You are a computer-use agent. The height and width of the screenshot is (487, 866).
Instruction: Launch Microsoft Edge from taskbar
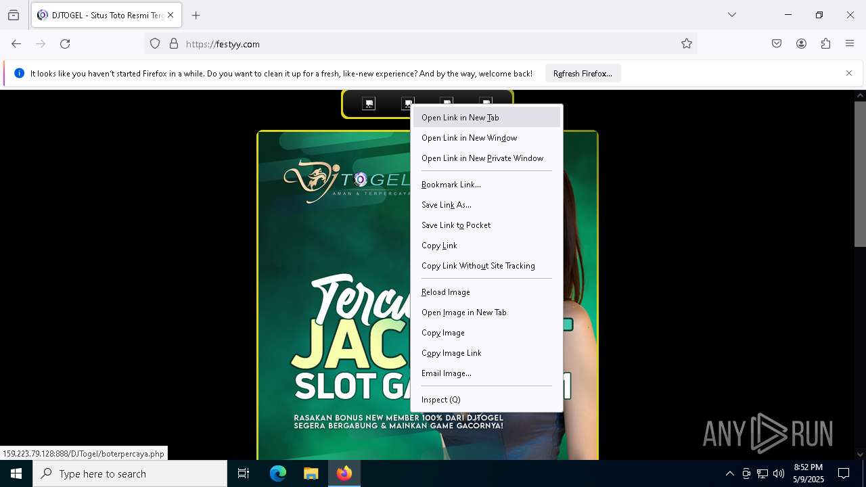tap(278, 473)
